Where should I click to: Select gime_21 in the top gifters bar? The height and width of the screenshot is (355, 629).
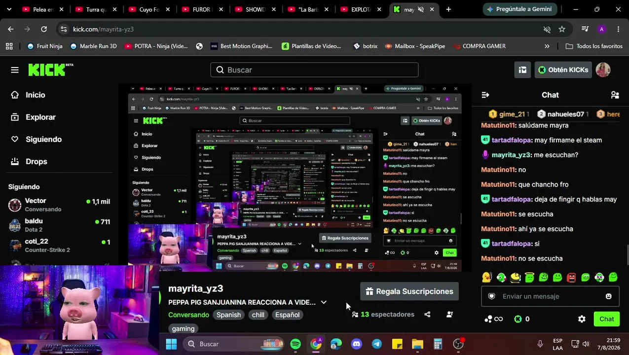tap(510, 114)
